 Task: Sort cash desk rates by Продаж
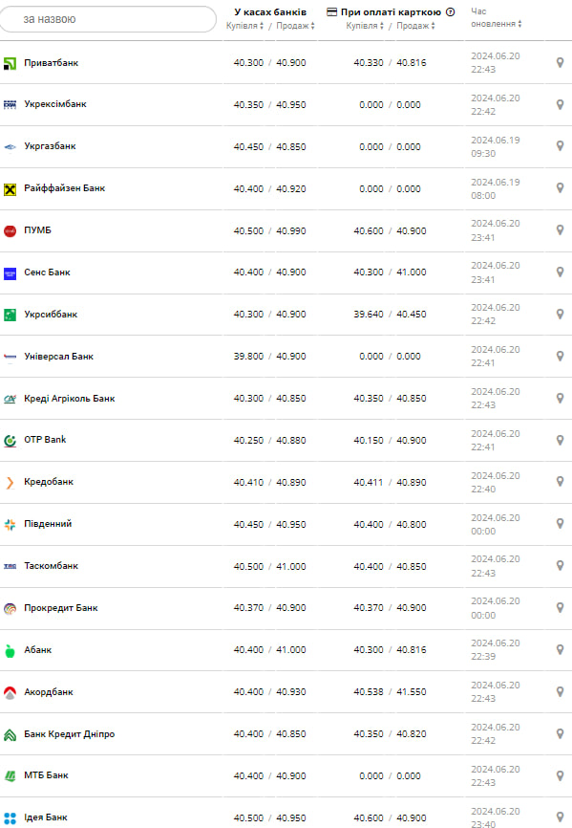295,26
